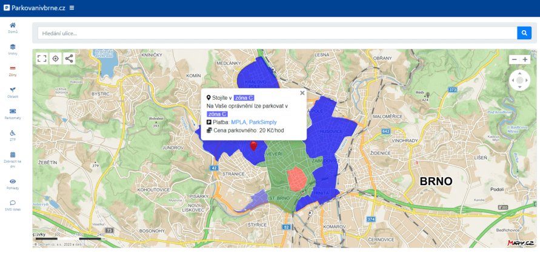Toggle fullscreen map mode
This screenshot has height=254, width=540.
[x=42, y=59]
